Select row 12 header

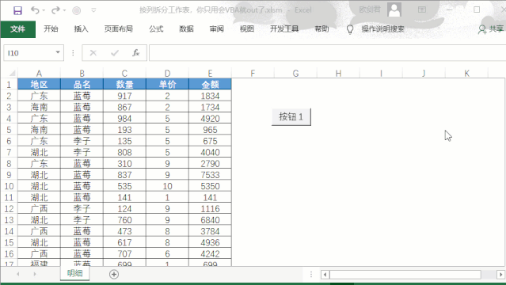point(9,209)
